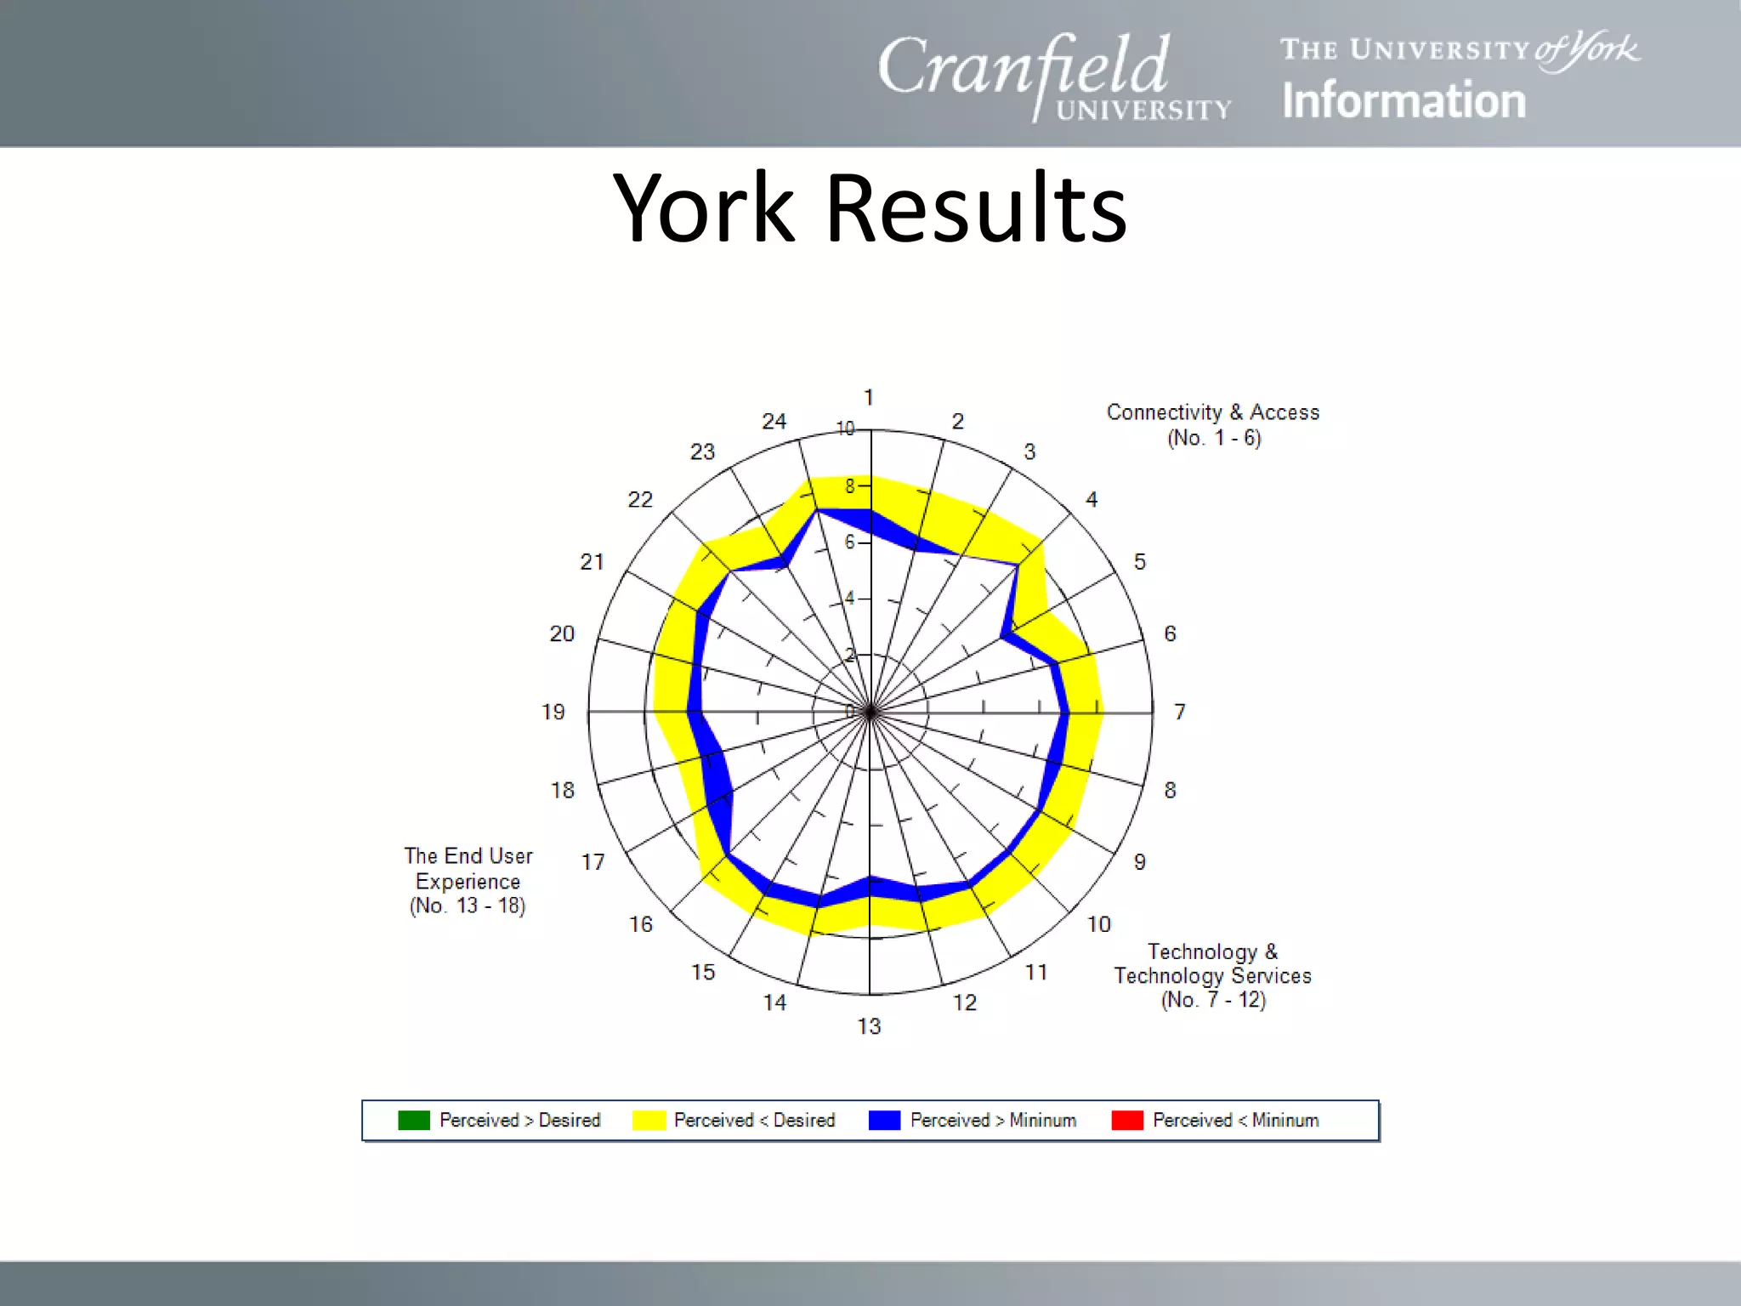1741x1306 pixels.
Task: Click radar axis label 20
Action: point(562,633)
